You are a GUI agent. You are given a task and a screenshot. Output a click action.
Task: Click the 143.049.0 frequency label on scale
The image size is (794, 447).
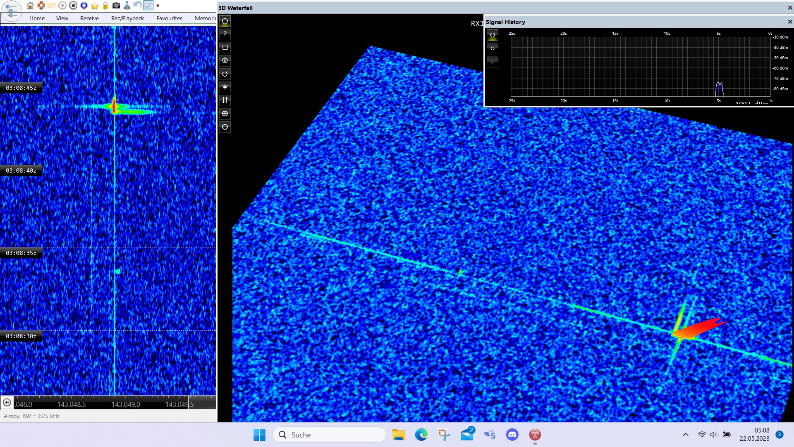(x=126, y=404)
